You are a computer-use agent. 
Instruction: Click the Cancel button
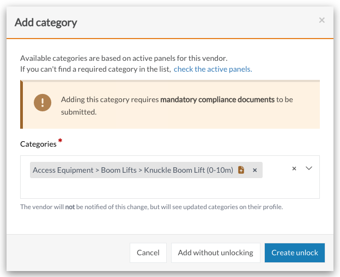[148, 253]
